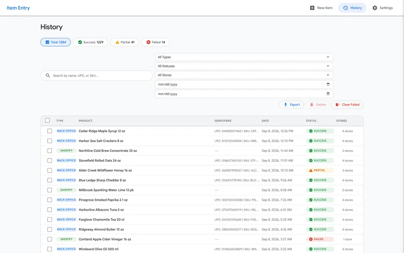The width and height of the screenshot is (404, 253).
Task: Click the Clear Failed sweep icon
Action: 337,105
